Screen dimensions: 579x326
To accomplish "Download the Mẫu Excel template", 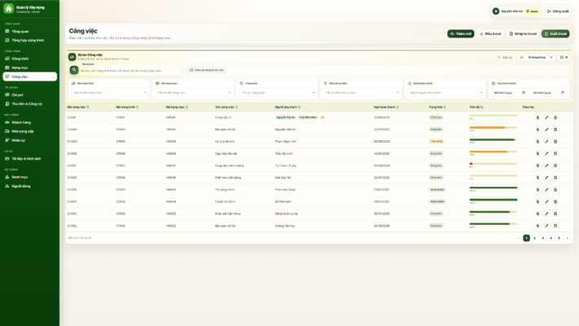I will (x=490, y=33).
